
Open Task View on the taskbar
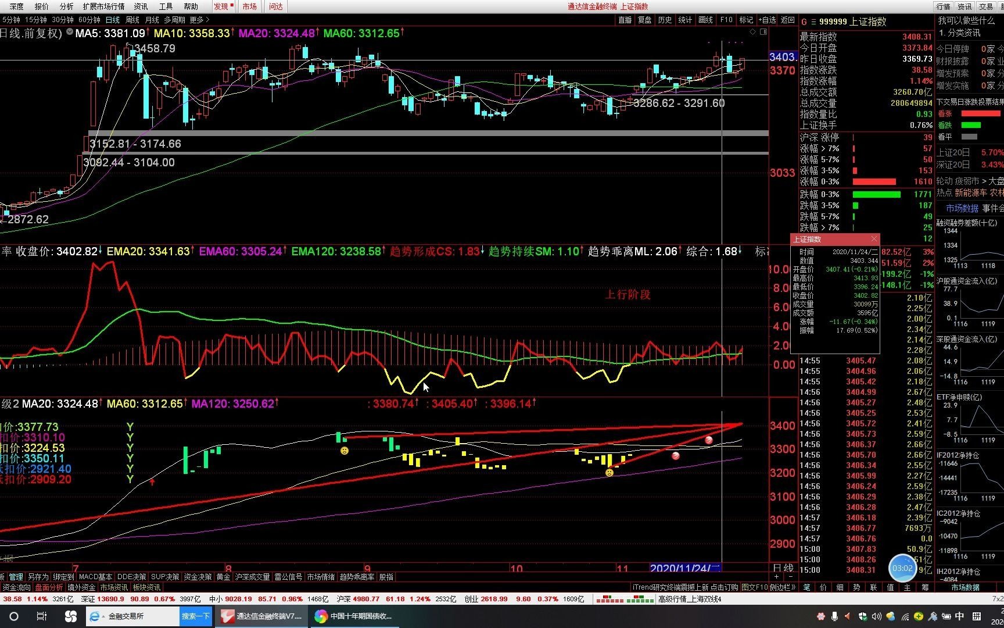42,616
